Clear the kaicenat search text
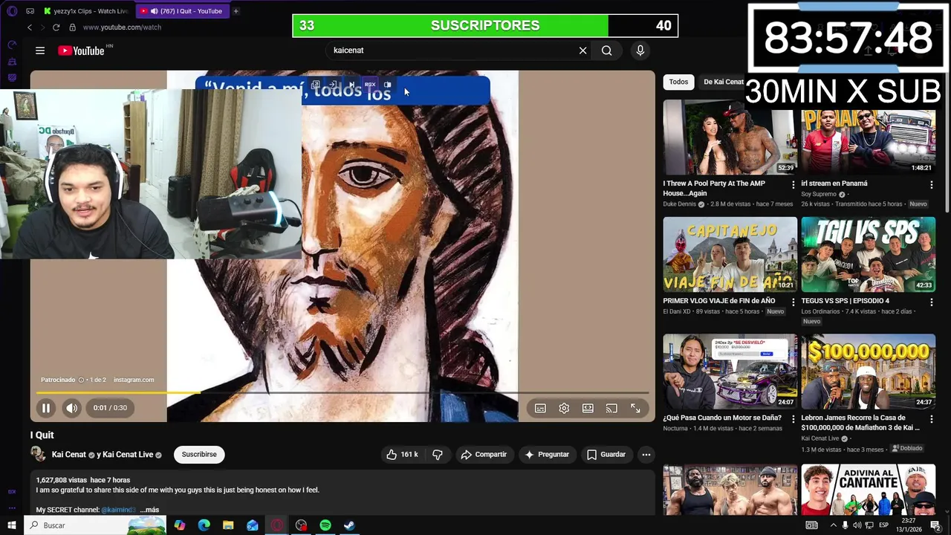 pos(582,51)
